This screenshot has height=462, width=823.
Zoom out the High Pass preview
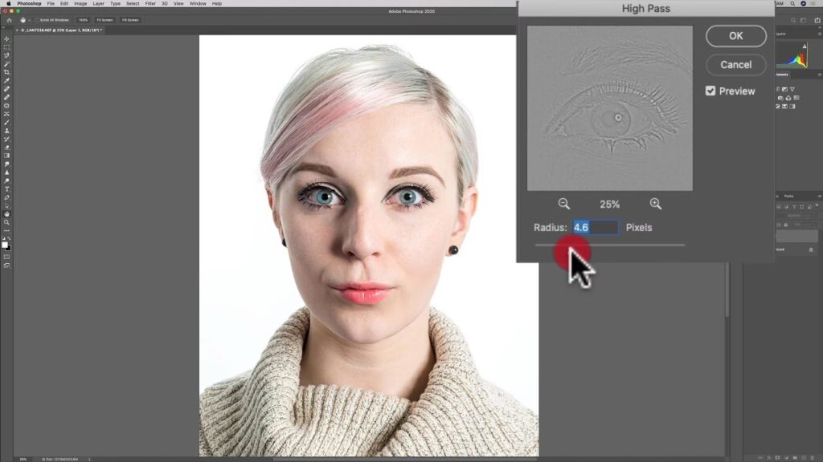[564, 204]
